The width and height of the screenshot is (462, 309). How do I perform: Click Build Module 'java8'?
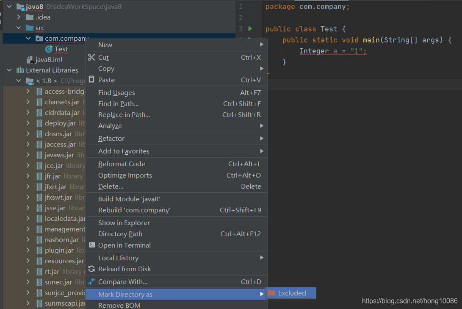[123, 199]
